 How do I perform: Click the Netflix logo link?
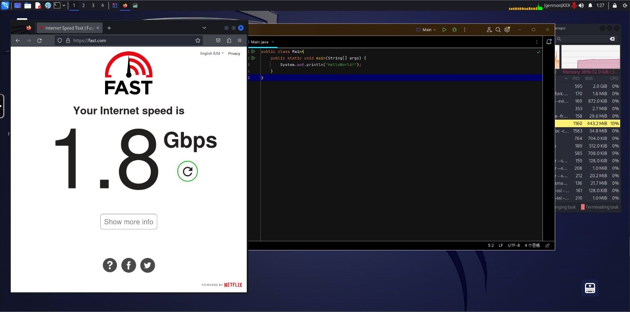click(233, 285)
